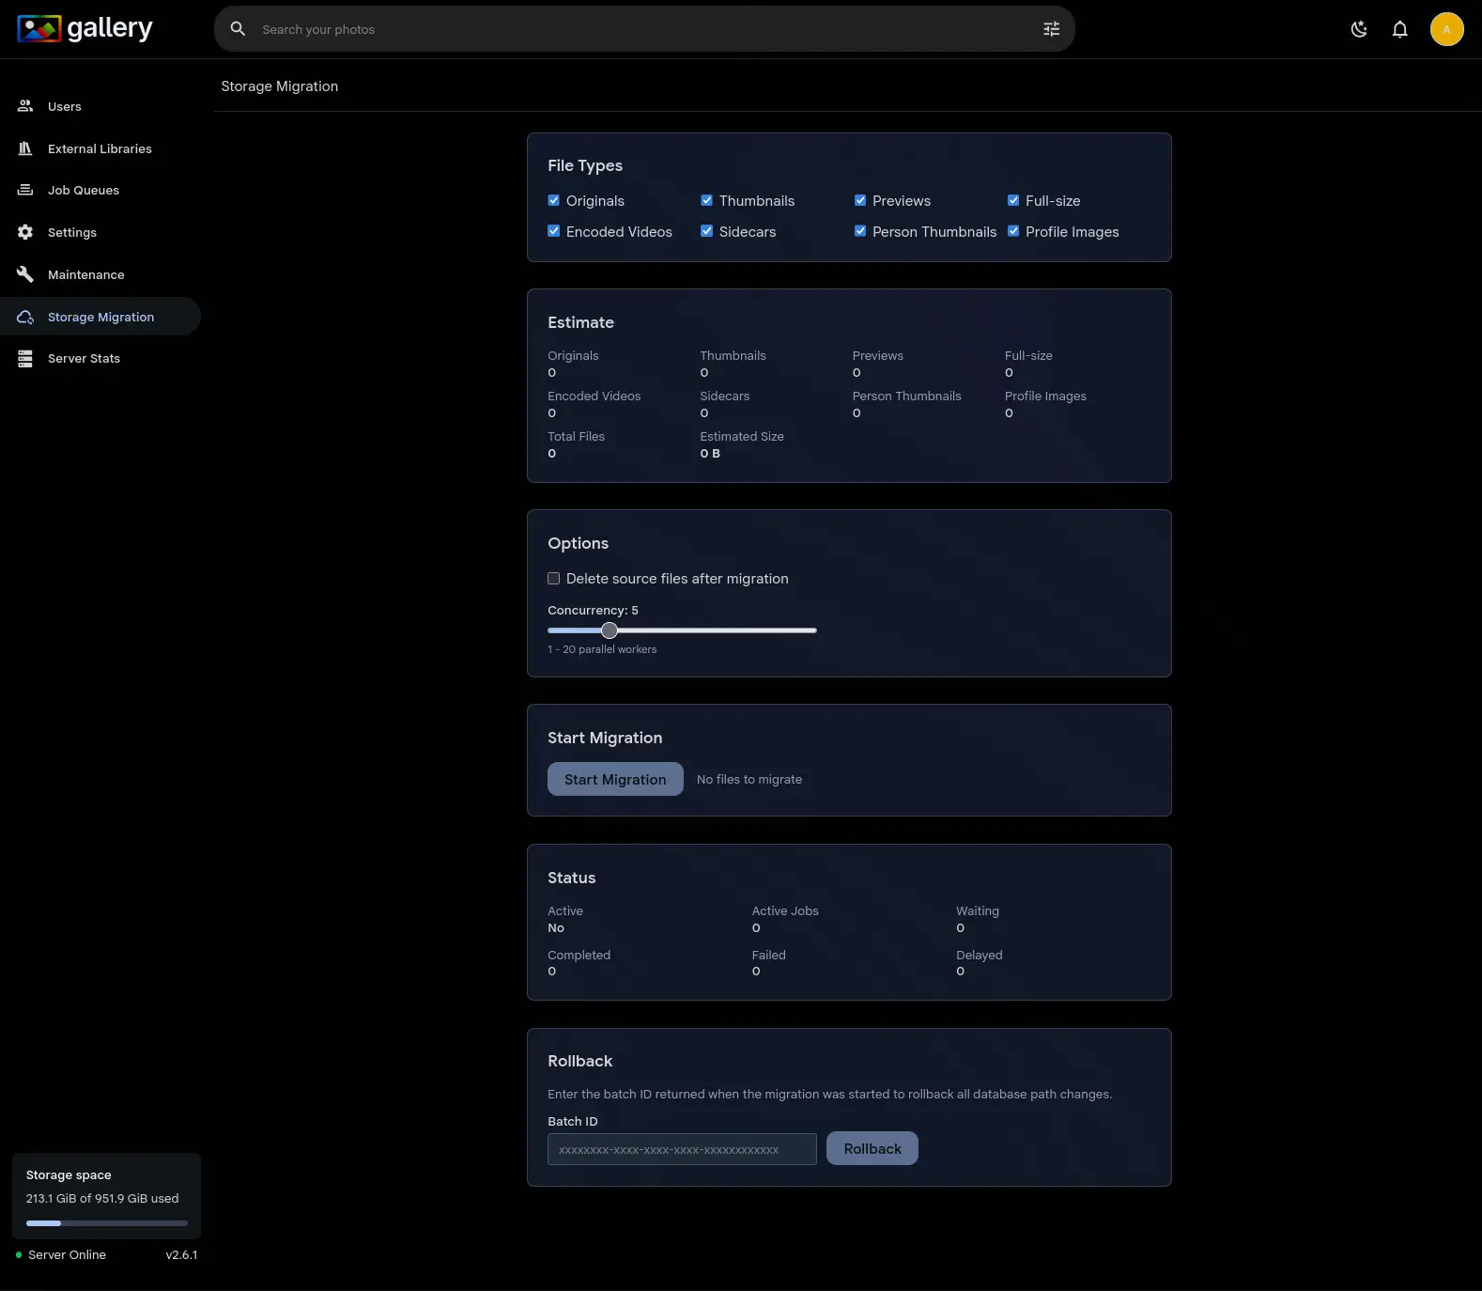Click the search magnifier icon
Viewport: 1482px width, 1291px height.
239,29
